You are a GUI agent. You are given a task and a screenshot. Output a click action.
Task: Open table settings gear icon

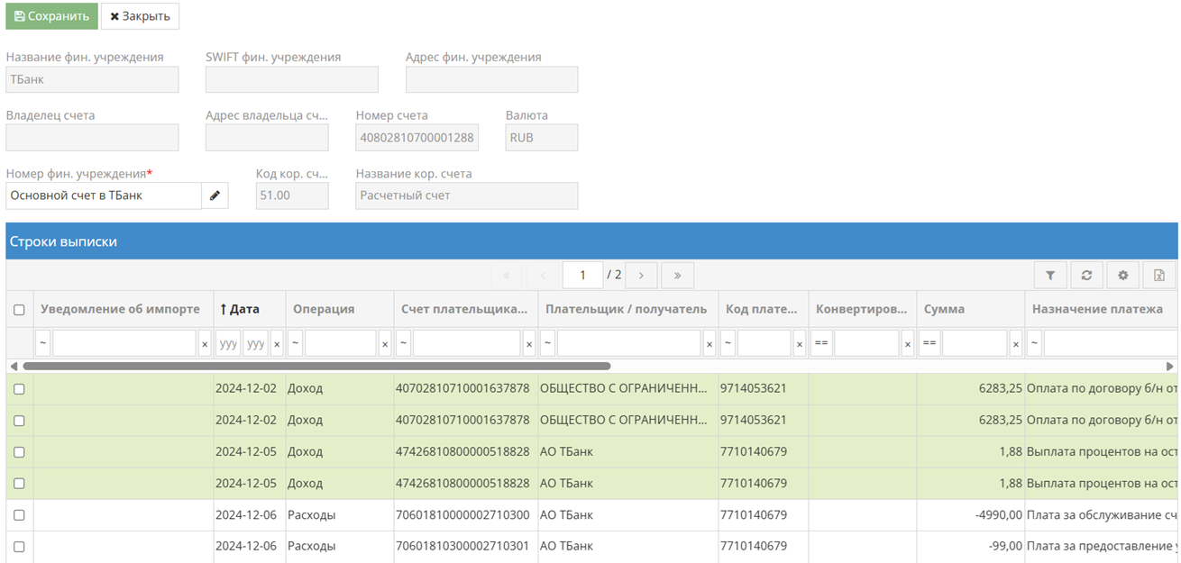[1122, 276]
